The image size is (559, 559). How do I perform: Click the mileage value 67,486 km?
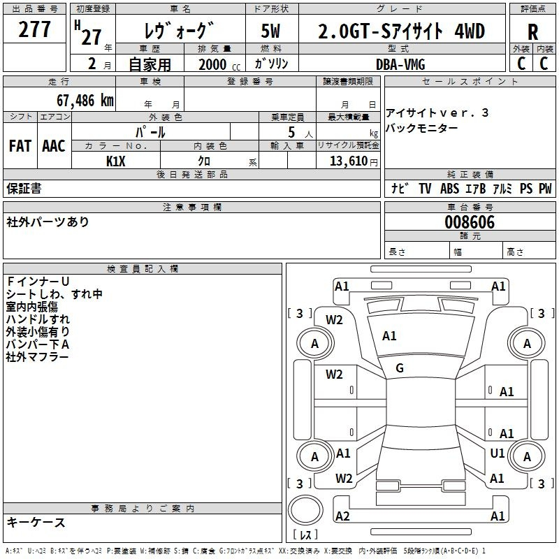[x=85, y=101]
